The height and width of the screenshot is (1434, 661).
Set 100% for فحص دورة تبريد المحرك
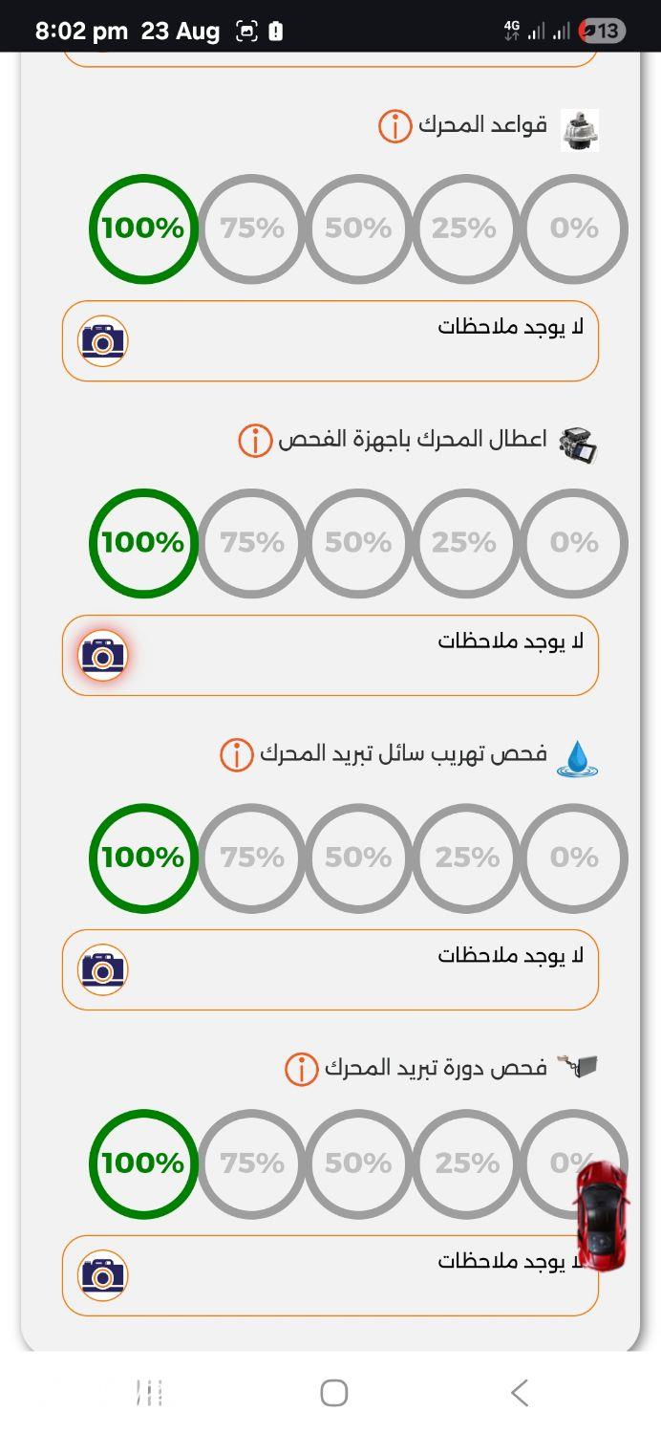[143, 1163]
